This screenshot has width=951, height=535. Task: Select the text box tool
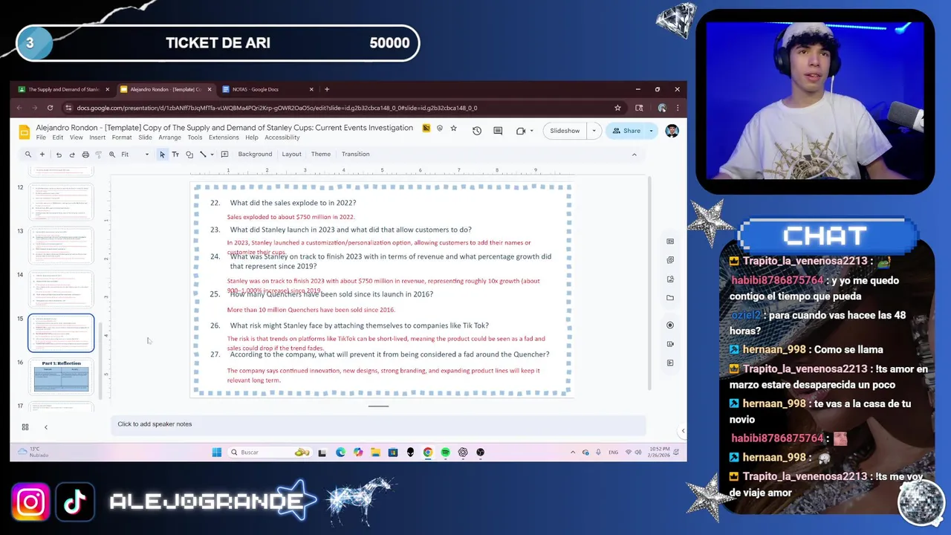click(x=175, y=155)
